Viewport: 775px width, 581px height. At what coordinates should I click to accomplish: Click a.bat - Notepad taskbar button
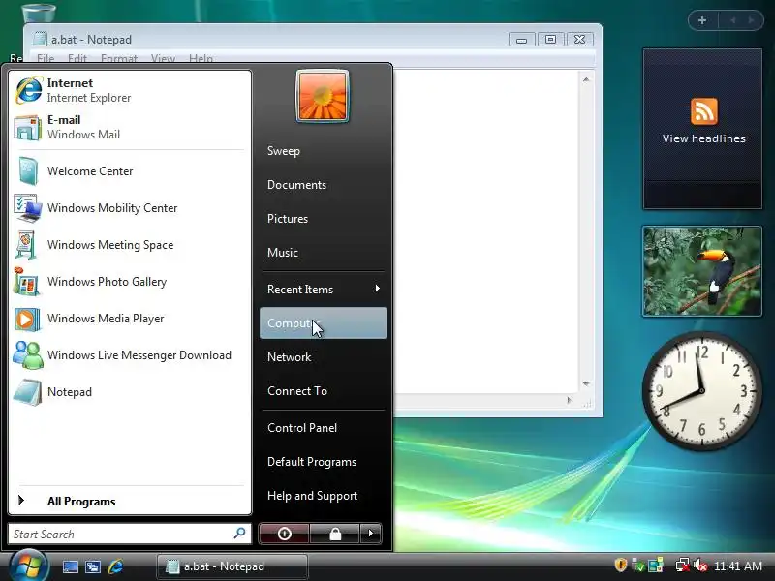(232, 566)
